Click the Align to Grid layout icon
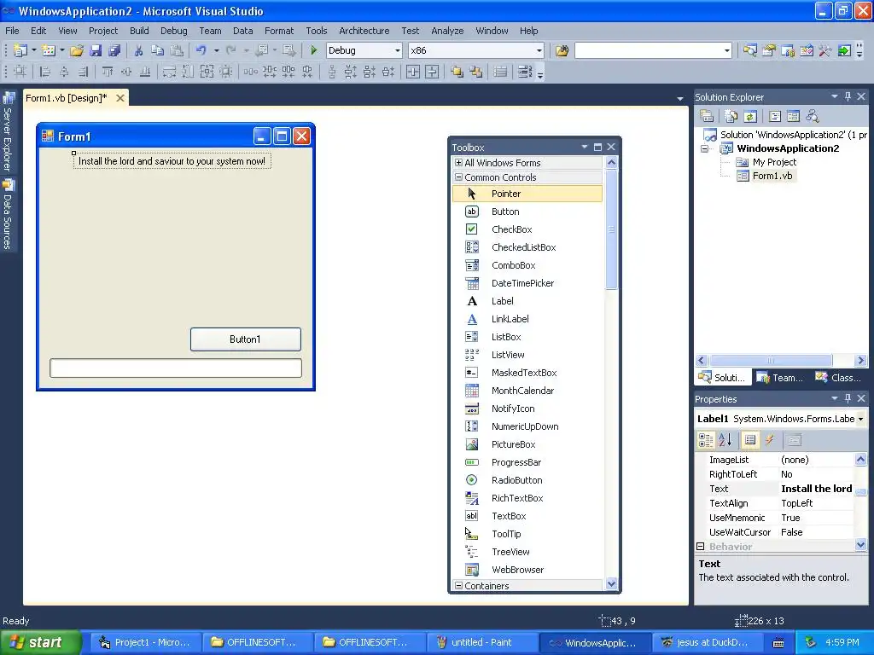 pos(20,72)
